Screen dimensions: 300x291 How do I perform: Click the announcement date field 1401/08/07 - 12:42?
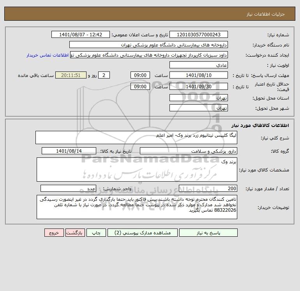81,34
